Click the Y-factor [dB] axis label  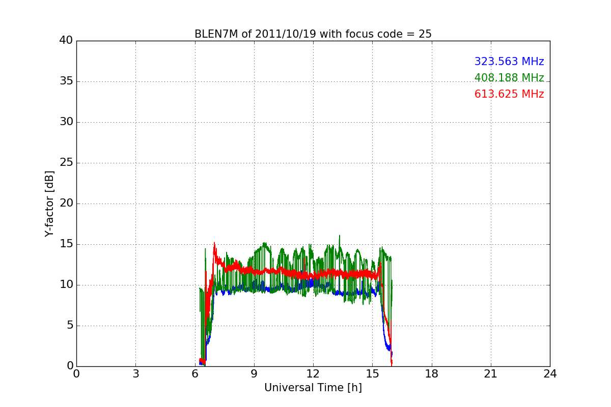click(49, 203)
